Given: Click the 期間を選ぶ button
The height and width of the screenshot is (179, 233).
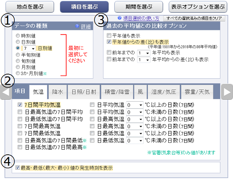Looking at the screenshot, I should pyautogui.click(x=139, y=7).
